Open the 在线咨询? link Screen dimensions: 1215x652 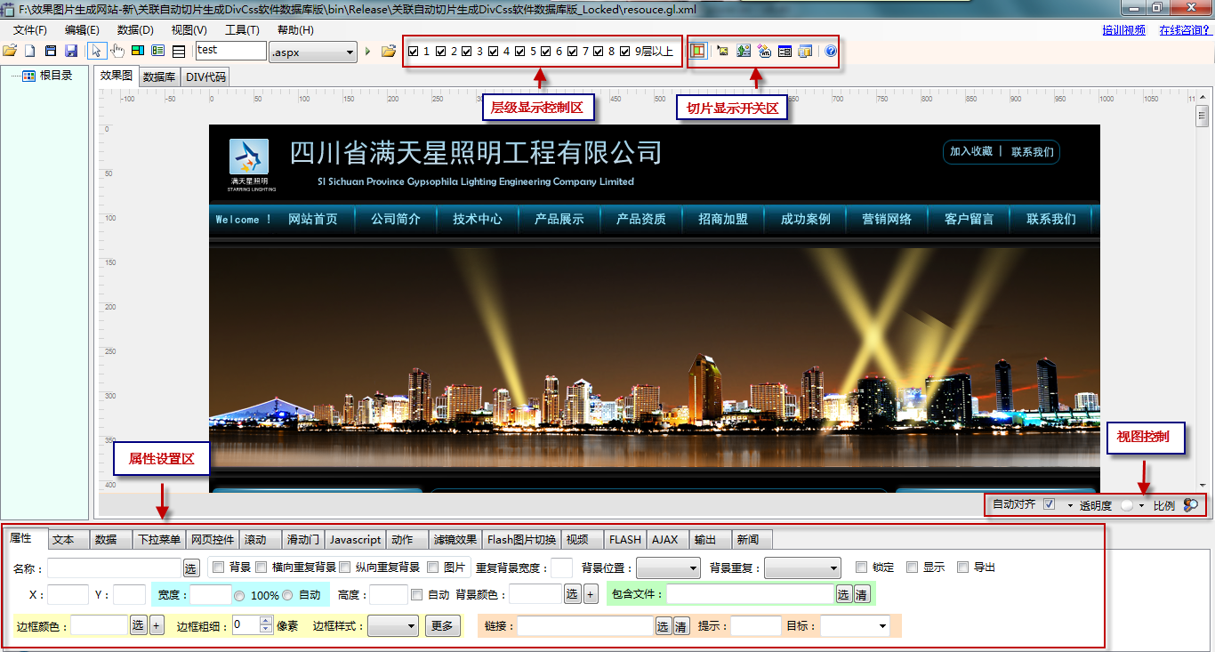pos(1186,29)
